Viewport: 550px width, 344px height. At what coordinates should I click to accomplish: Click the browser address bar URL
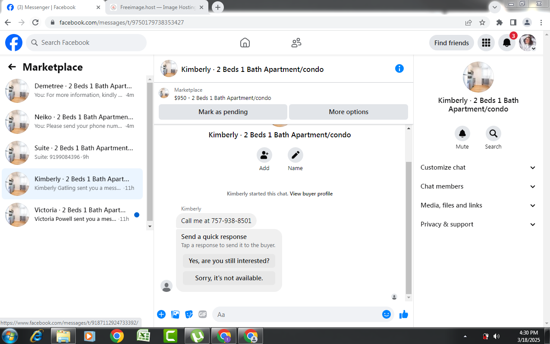click(x=122, y=22)
